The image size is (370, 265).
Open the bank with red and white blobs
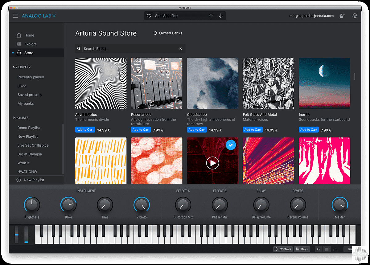click(157, 161)
